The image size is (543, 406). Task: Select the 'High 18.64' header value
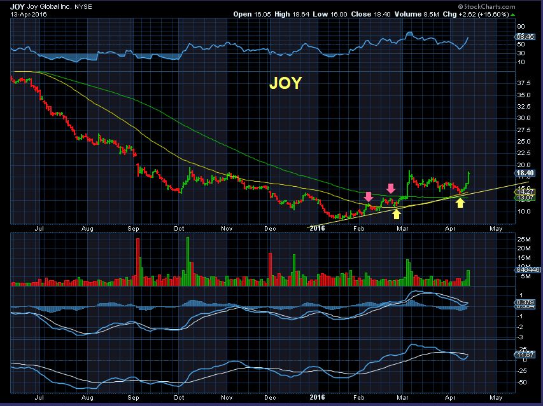[x=292, y=14]
